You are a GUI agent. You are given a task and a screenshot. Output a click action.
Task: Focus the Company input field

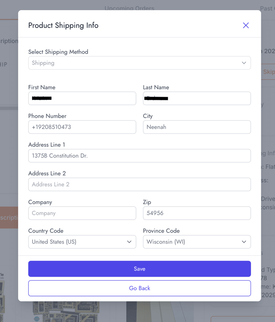point(82,213)
